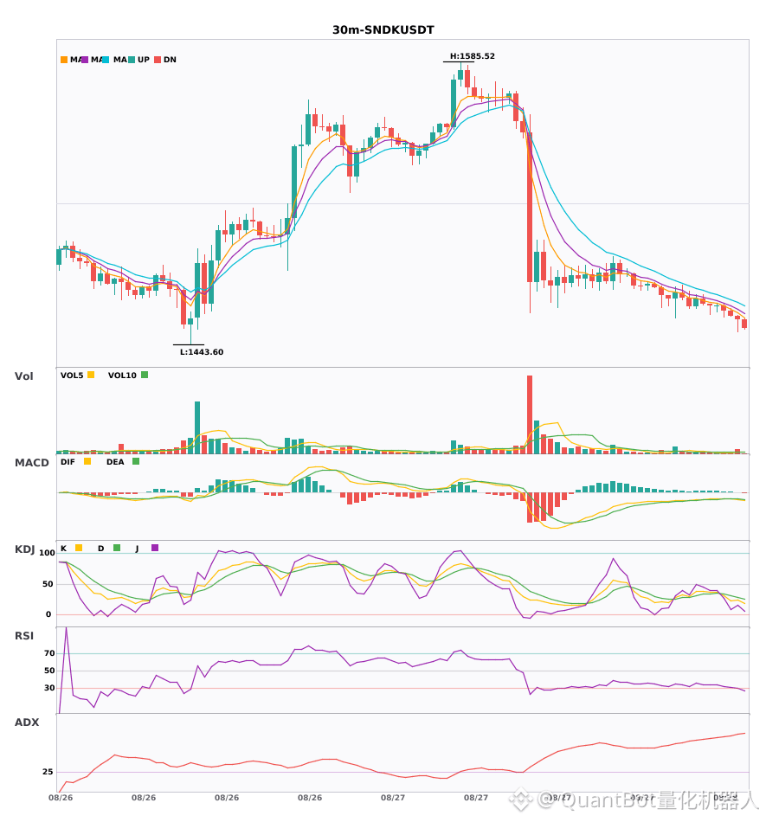Click the RSI panel label
The height and width of the screenshot is (822, 766).
pos(24,636)
